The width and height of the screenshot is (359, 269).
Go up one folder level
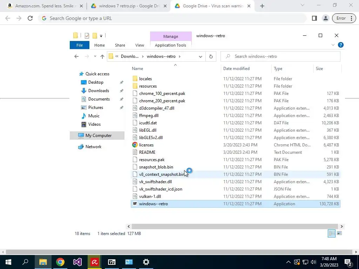[x=102, y=56]
